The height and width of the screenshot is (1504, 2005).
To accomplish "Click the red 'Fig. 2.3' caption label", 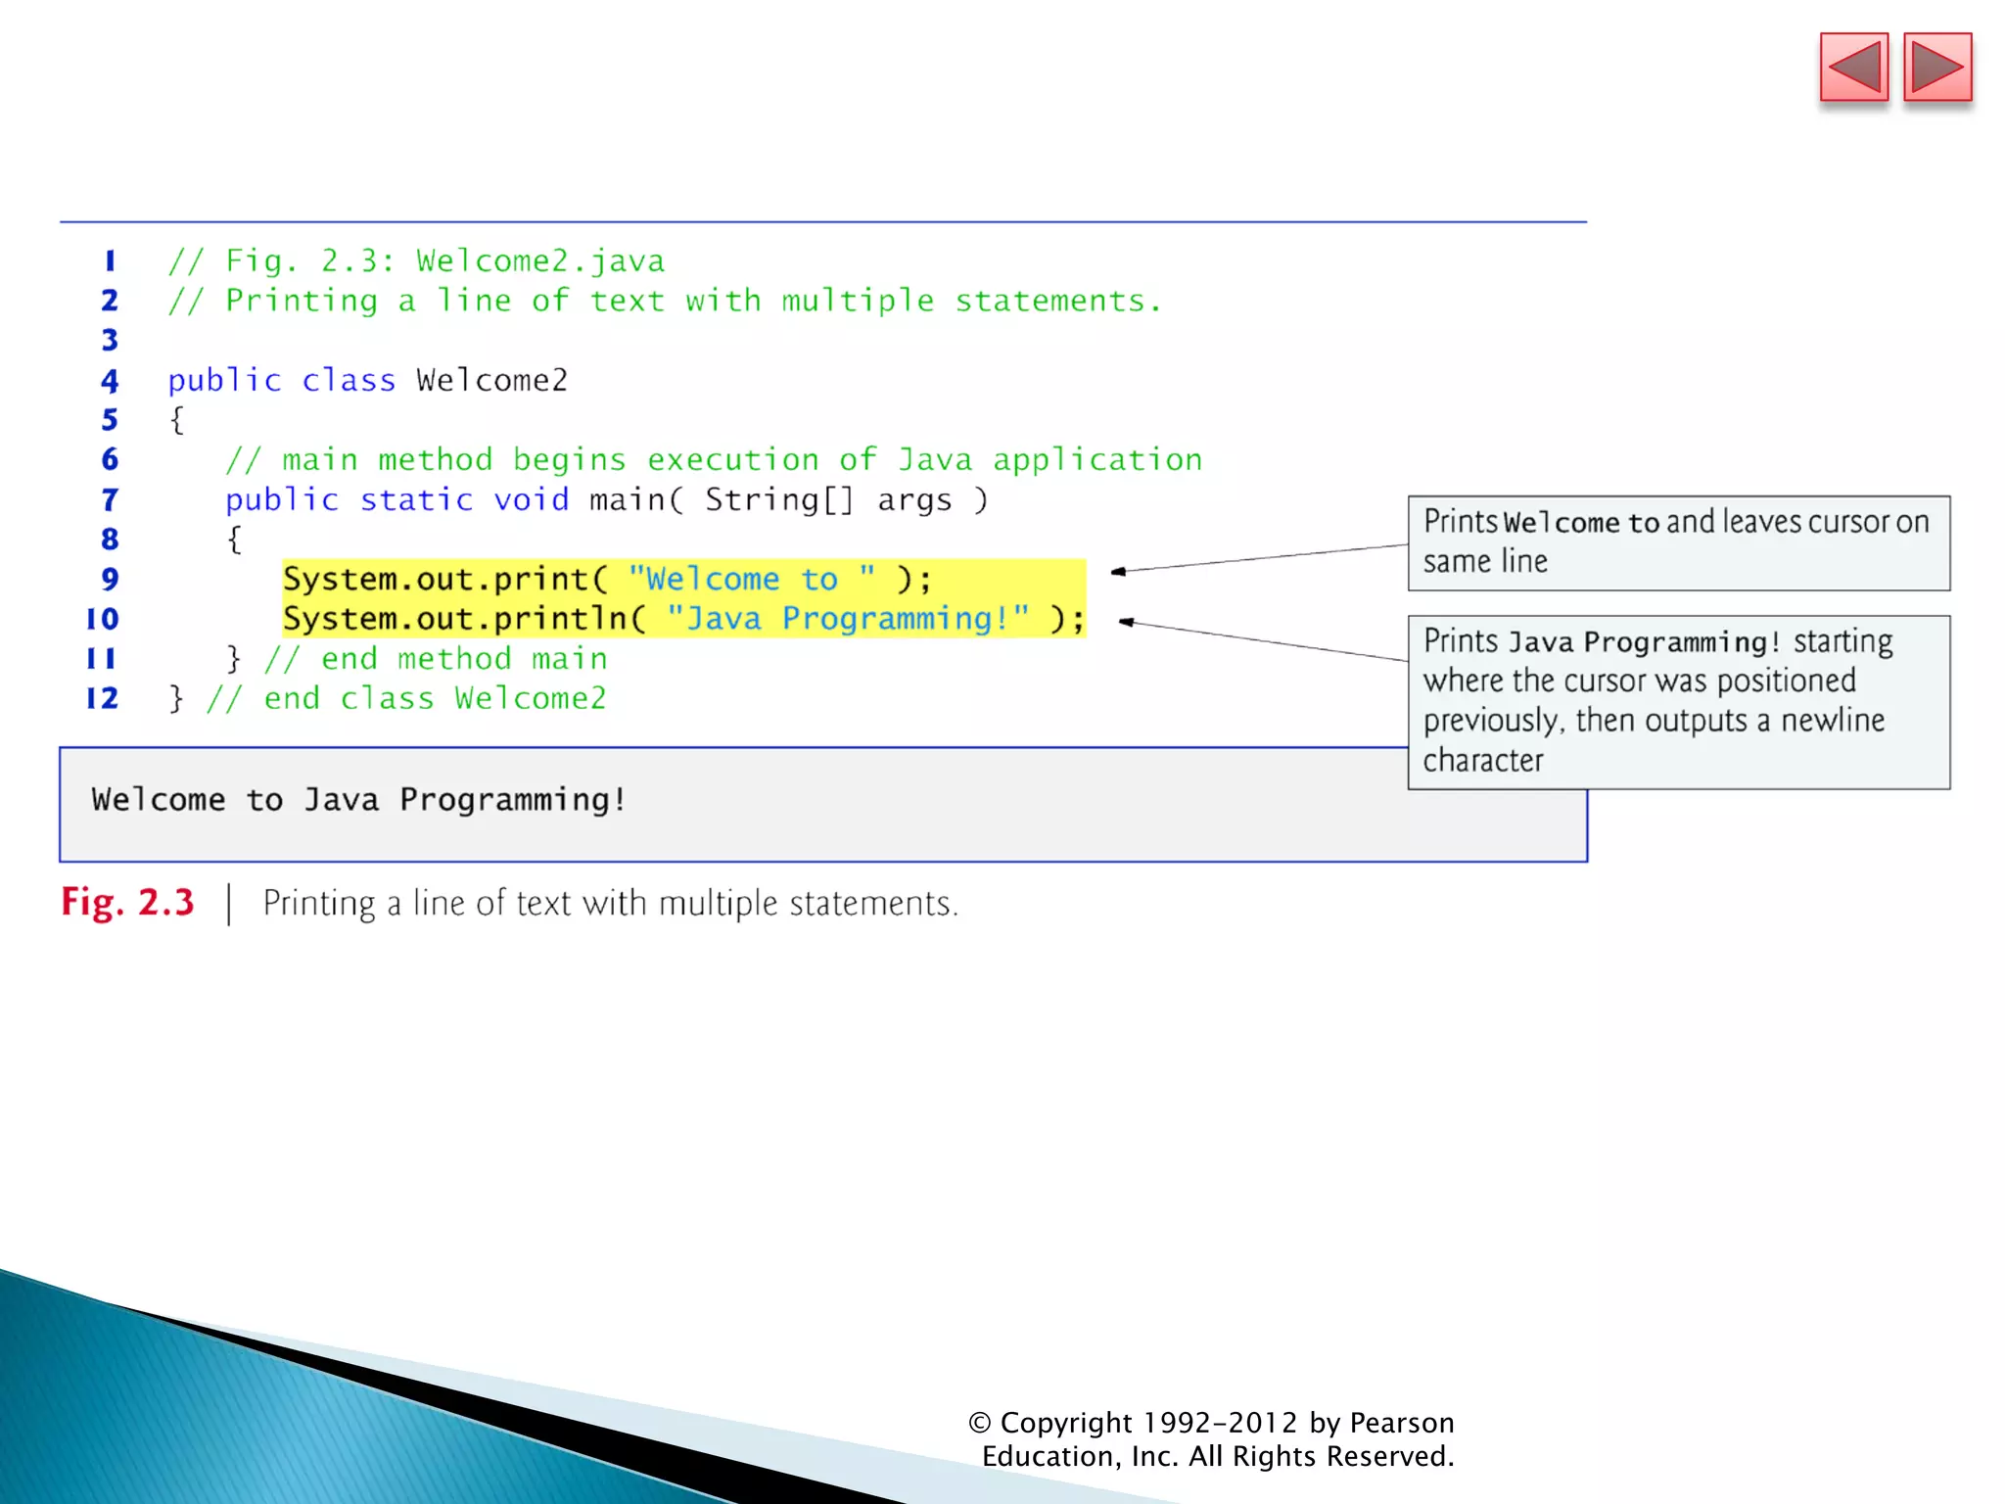I will [x=127, y=902].
